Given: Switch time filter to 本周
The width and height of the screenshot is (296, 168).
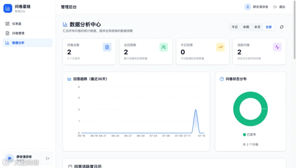Looking at the screenshot, I should [246, 27].
